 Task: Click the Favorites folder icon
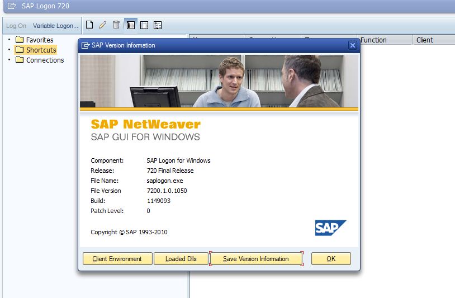click(x=20, y=40)
